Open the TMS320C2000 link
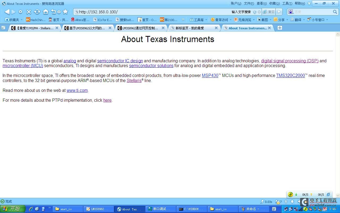This screenshot has width=340, height=213. (291, 75)
